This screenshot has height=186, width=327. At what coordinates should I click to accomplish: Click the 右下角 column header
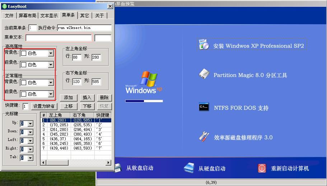pos(83,115)
